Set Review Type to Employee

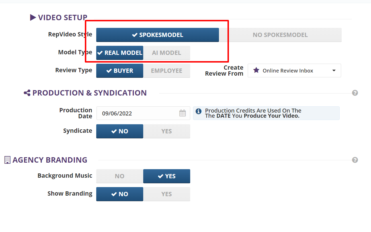pos(167,71)
